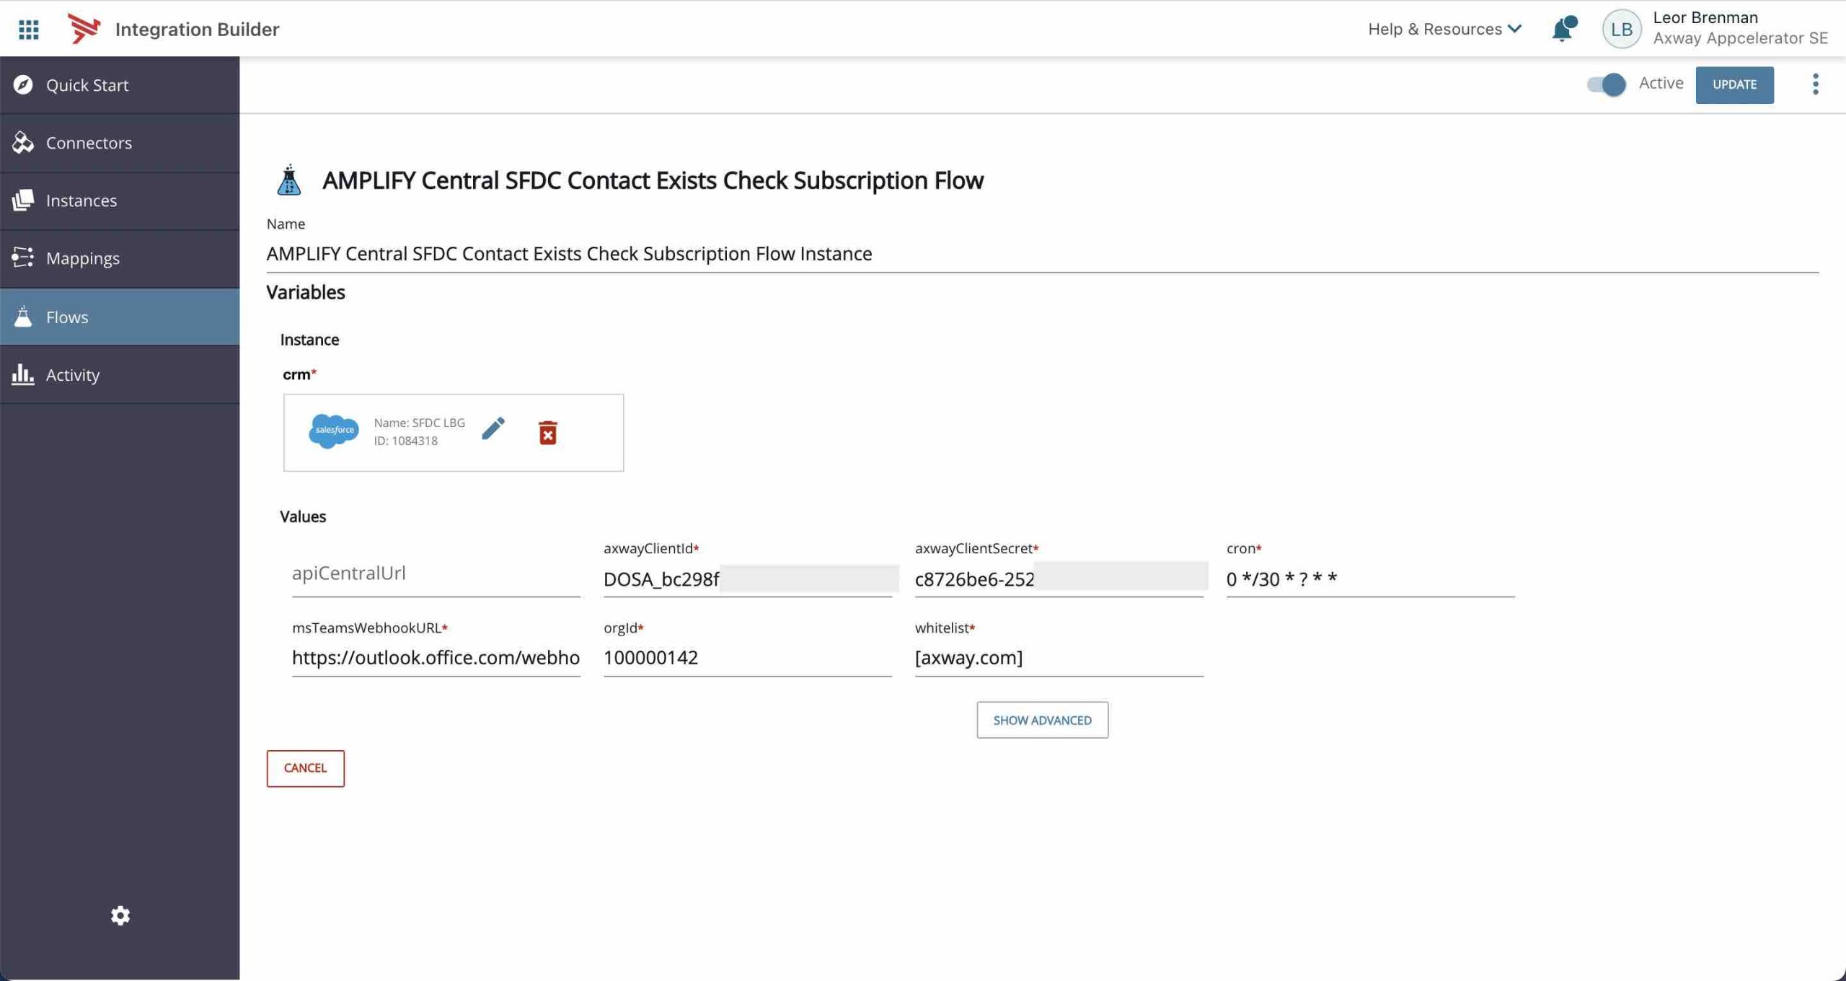Click the flow instance Name field
The image size is (1846, 981).
pyautogui.click(x=1042, y=253)
